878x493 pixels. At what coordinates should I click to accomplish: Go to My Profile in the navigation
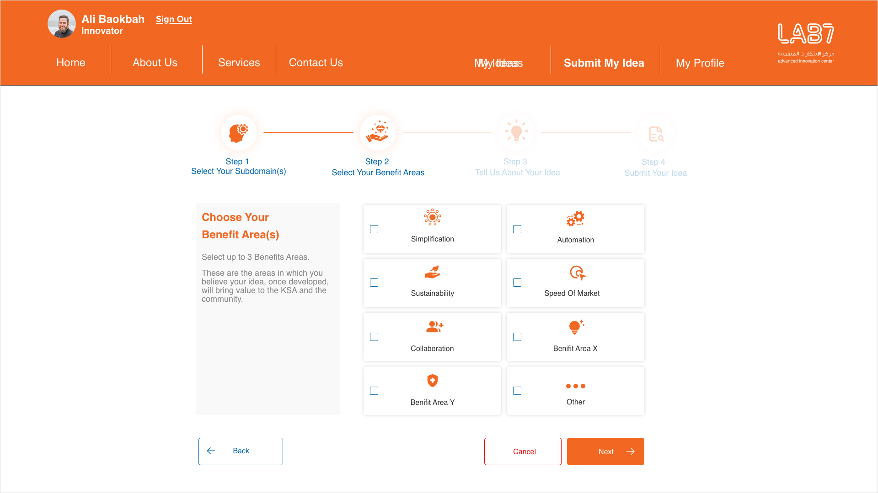700,63
